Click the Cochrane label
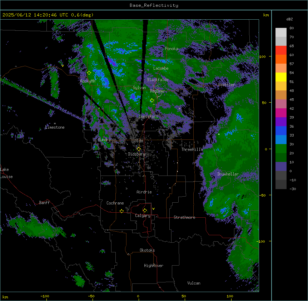 point(115,203)
